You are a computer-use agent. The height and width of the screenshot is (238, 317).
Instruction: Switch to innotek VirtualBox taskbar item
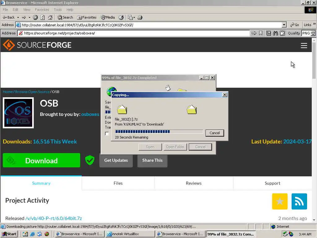pos(130,234)
